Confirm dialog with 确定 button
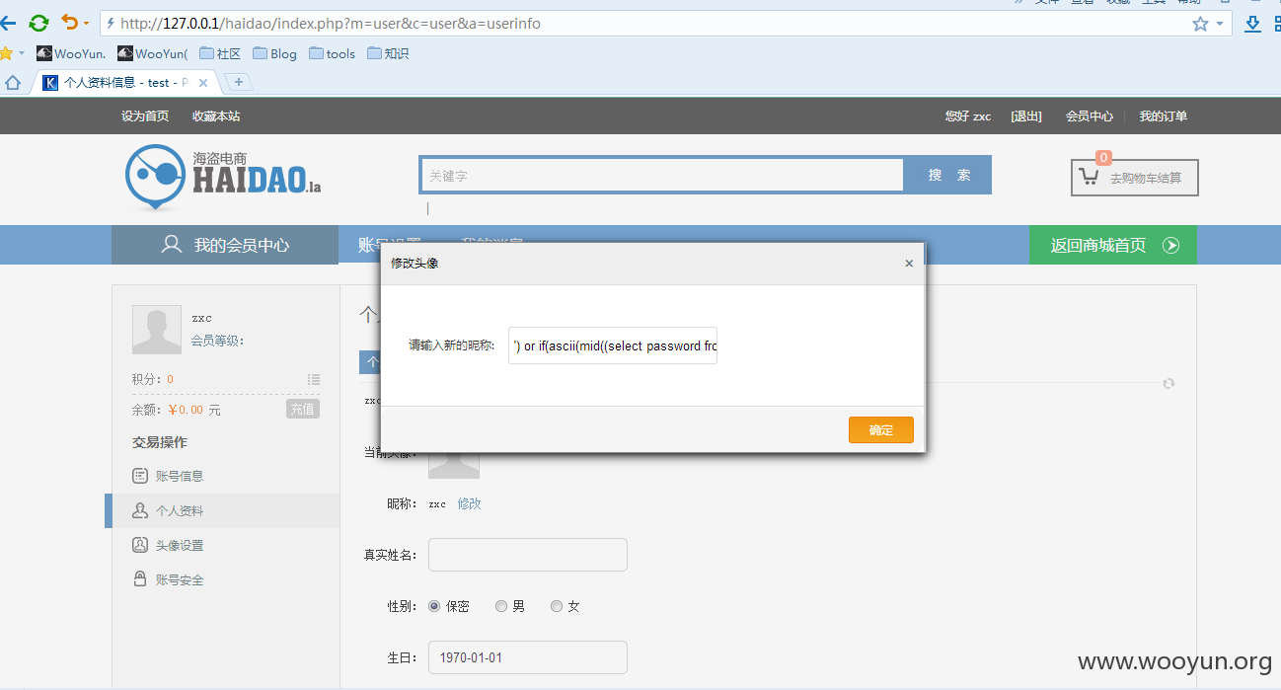The height and width of the screenshot is (690, 1281). point(881,430)
